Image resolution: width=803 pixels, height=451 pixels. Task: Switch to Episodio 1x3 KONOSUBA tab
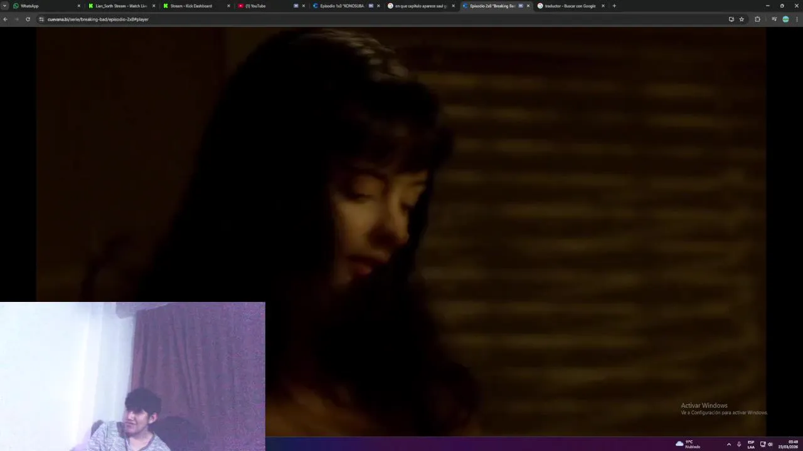click(346, 6)
